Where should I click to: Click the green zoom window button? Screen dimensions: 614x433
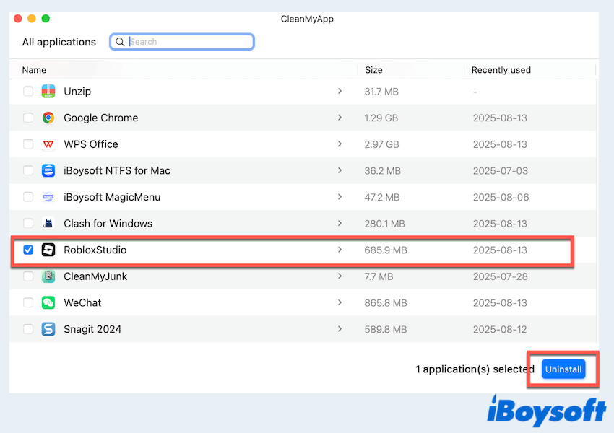(x=46, y=18)
